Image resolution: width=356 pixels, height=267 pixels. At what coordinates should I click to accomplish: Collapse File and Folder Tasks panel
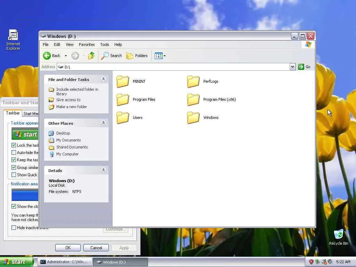(103, 79)
